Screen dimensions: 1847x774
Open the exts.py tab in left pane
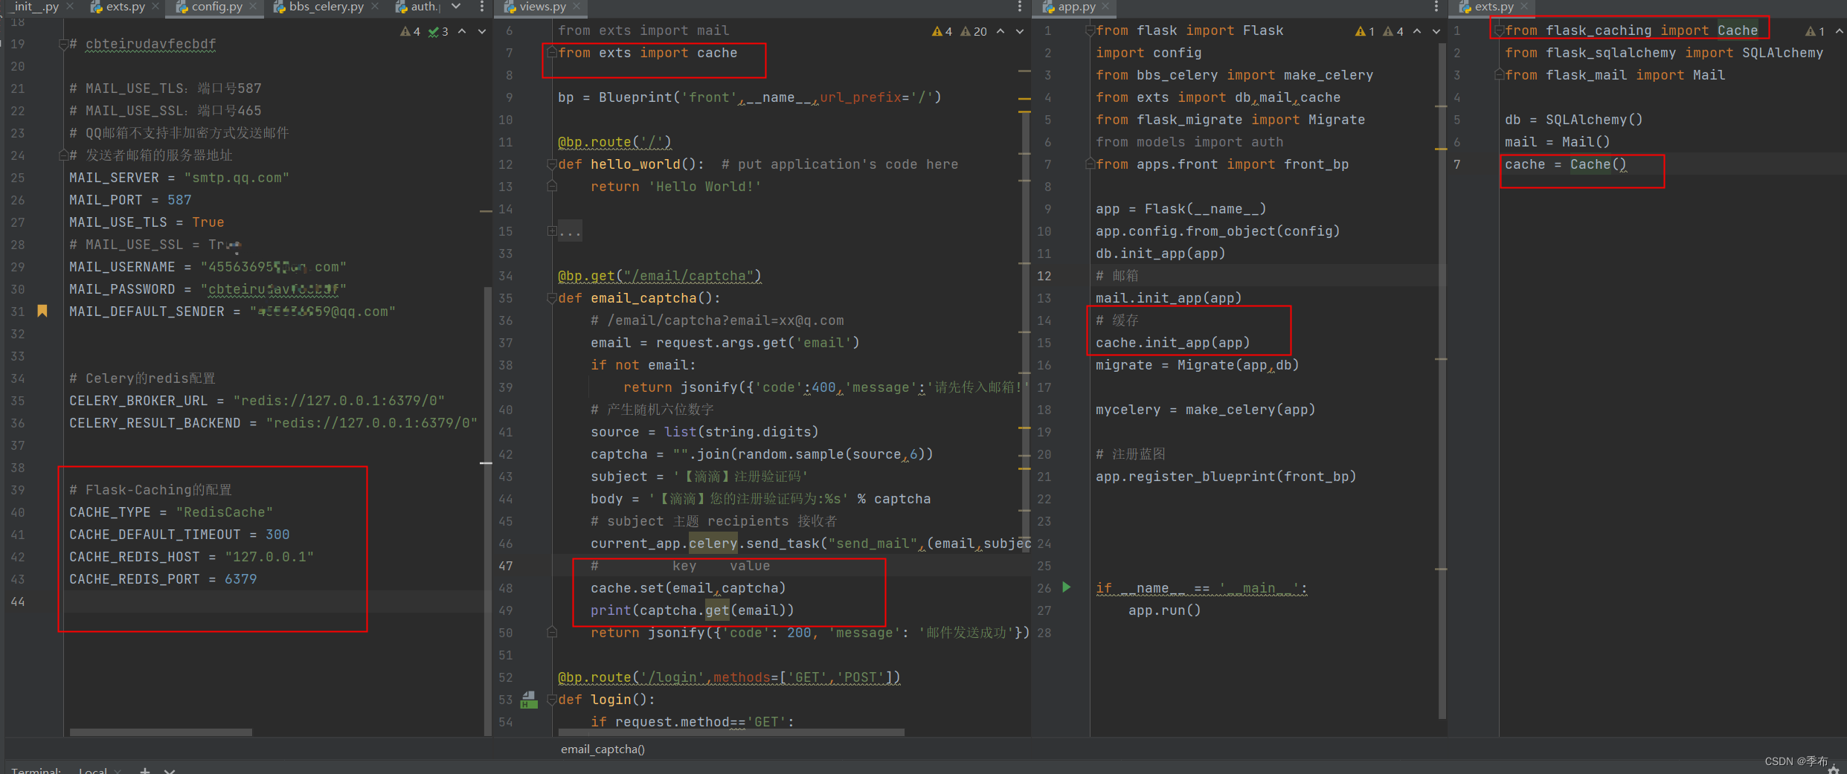click(x=125, y=7)
